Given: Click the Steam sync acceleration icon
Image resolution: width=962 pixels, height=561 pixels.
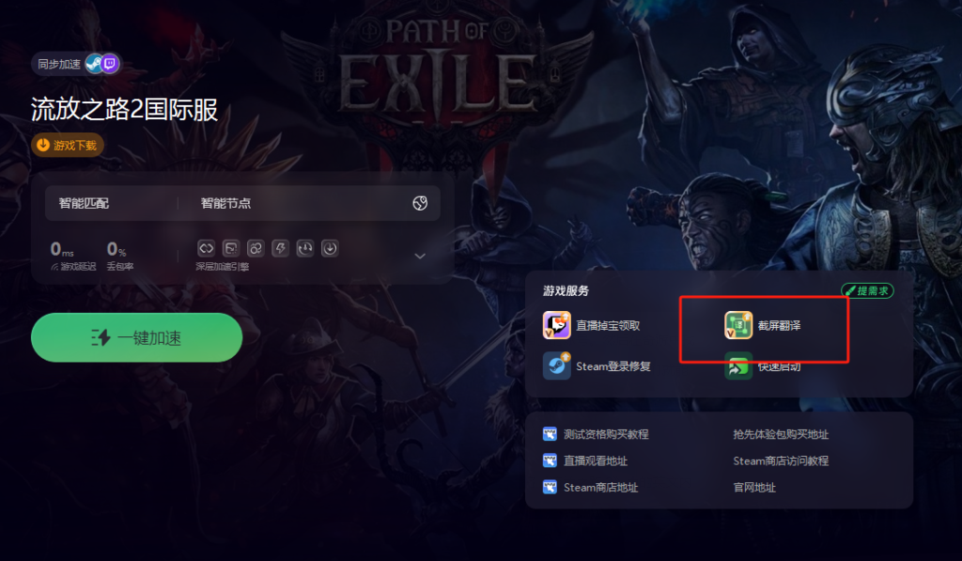Looking at the screenshot, I should tap(94, 64).
